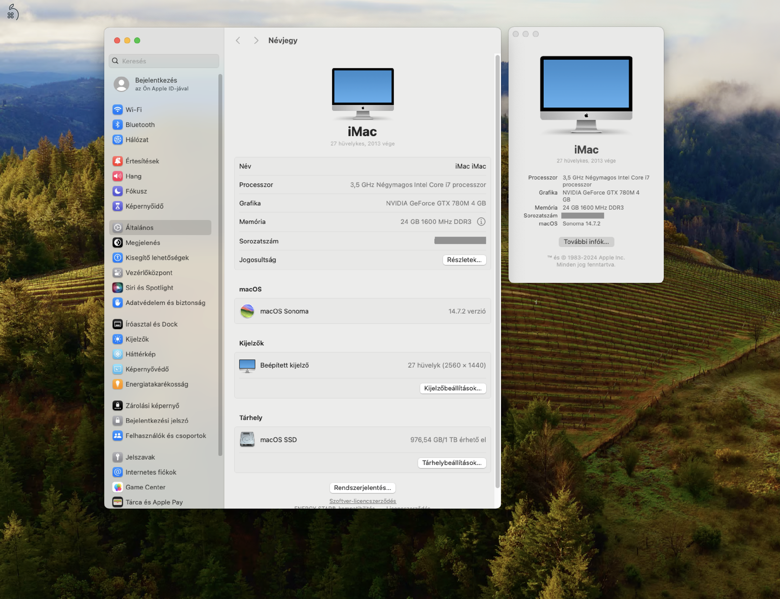Click the Keresés search field
780x599 pixels.
click(x=164, y=61)
